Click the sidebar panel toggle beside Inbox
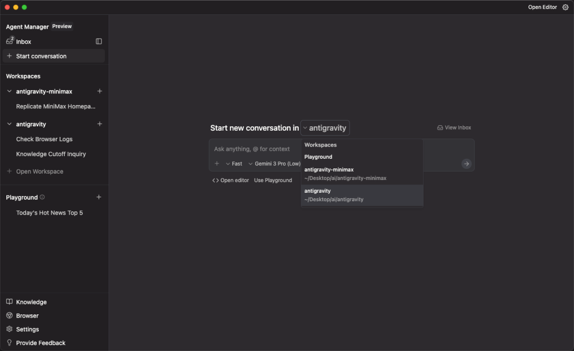 (x=98, y=41)
